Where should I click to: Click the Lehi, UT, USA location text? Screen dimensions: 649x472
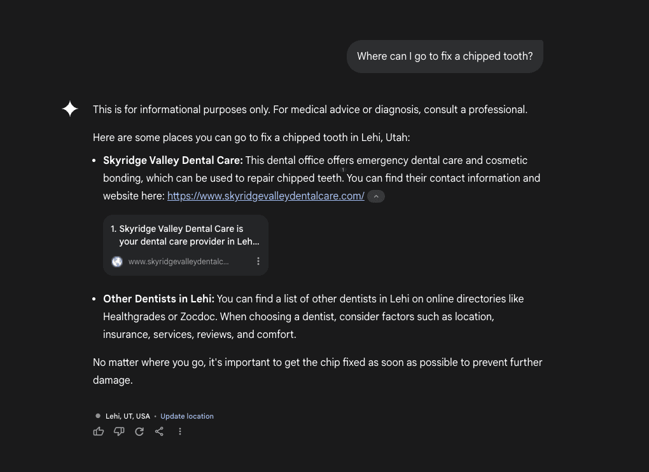pyautogui.click(x=128, y=416)
